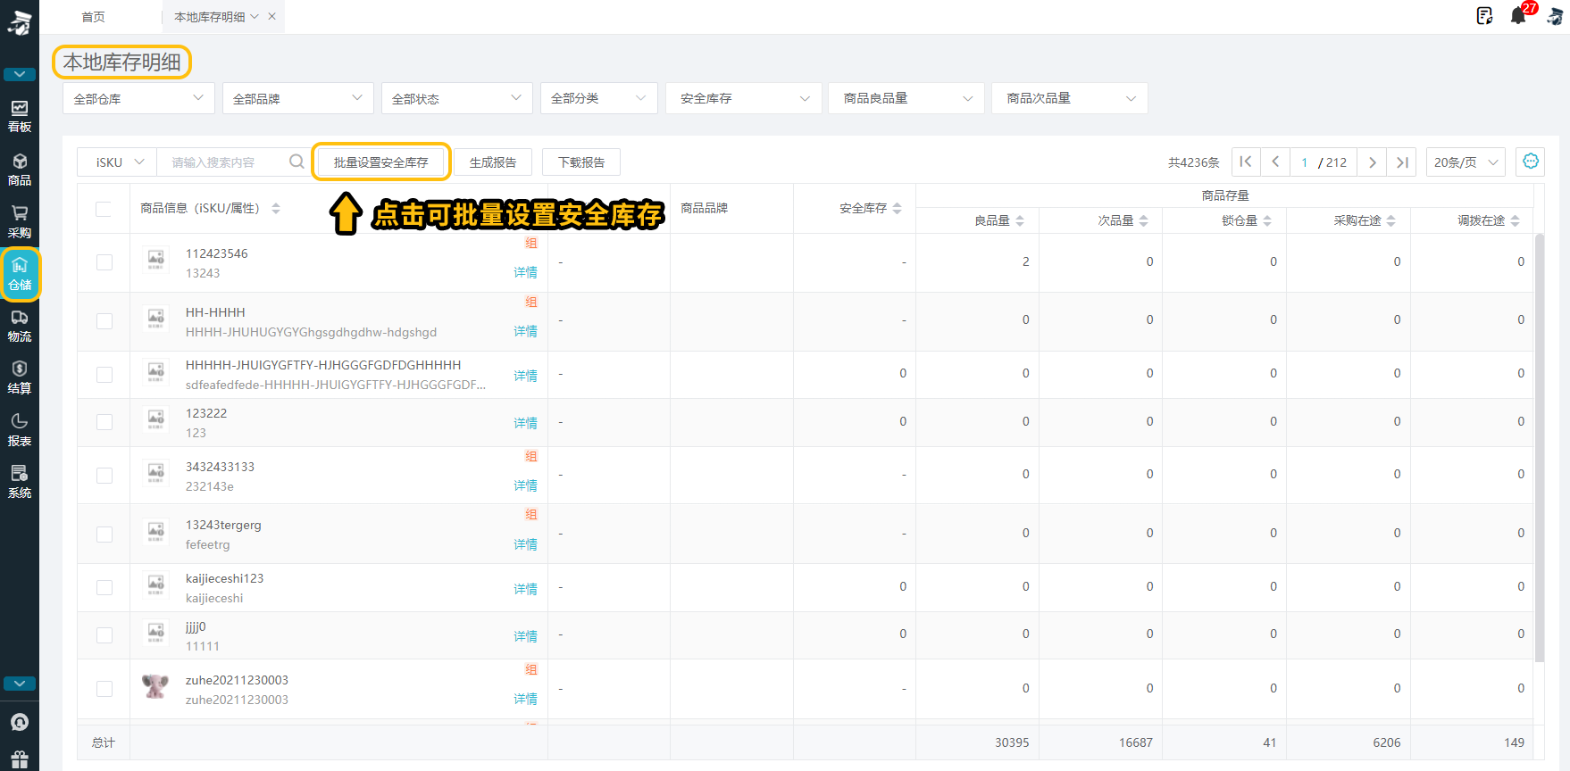This screenshot has width=1570, height=771.
Task: Click the user avatar logo at top right
Action: point(1555,16)
